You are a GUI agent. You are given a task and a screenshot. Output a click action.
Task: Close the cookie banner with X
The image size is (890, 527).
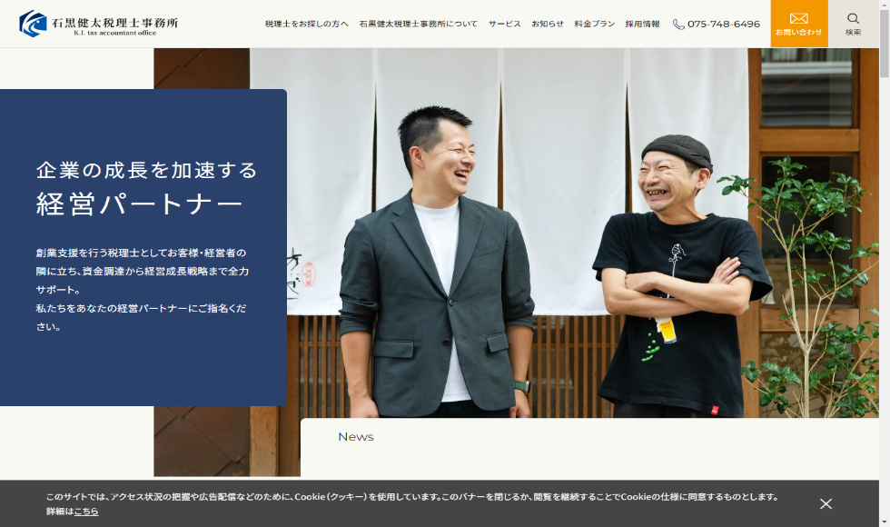(x=826, y=503)
